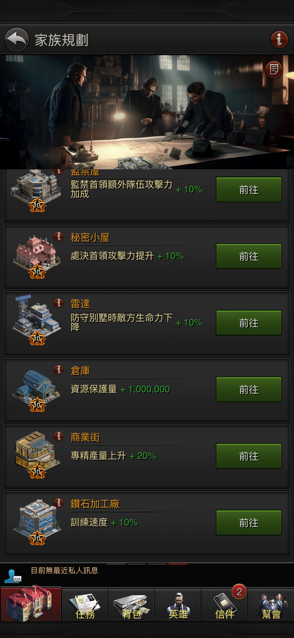
Task: Open the red info icon beside 家族規劃
Action: 279,40
